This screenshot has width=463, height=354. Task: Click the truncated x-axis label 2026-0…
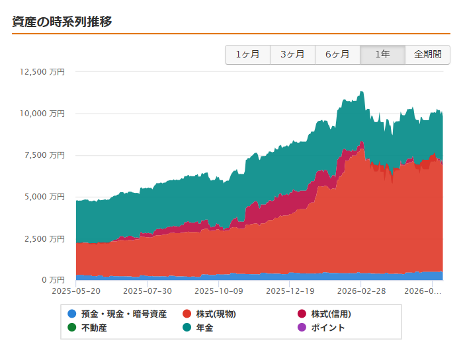(x=423, y=291)
